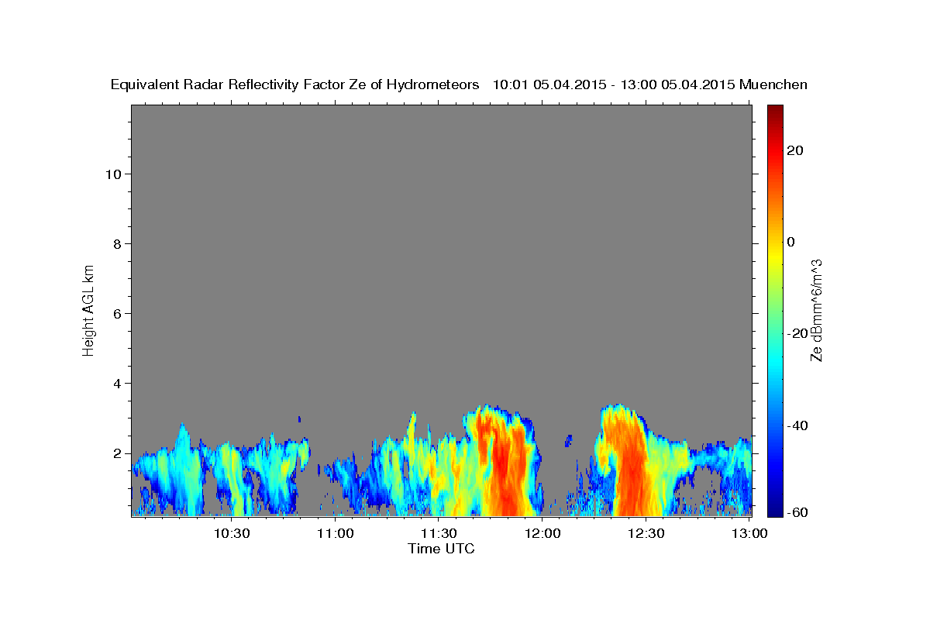Click the 11:00 time tick label
The height and width of the screenshot is (620, 930).
[x=336, y=533]
